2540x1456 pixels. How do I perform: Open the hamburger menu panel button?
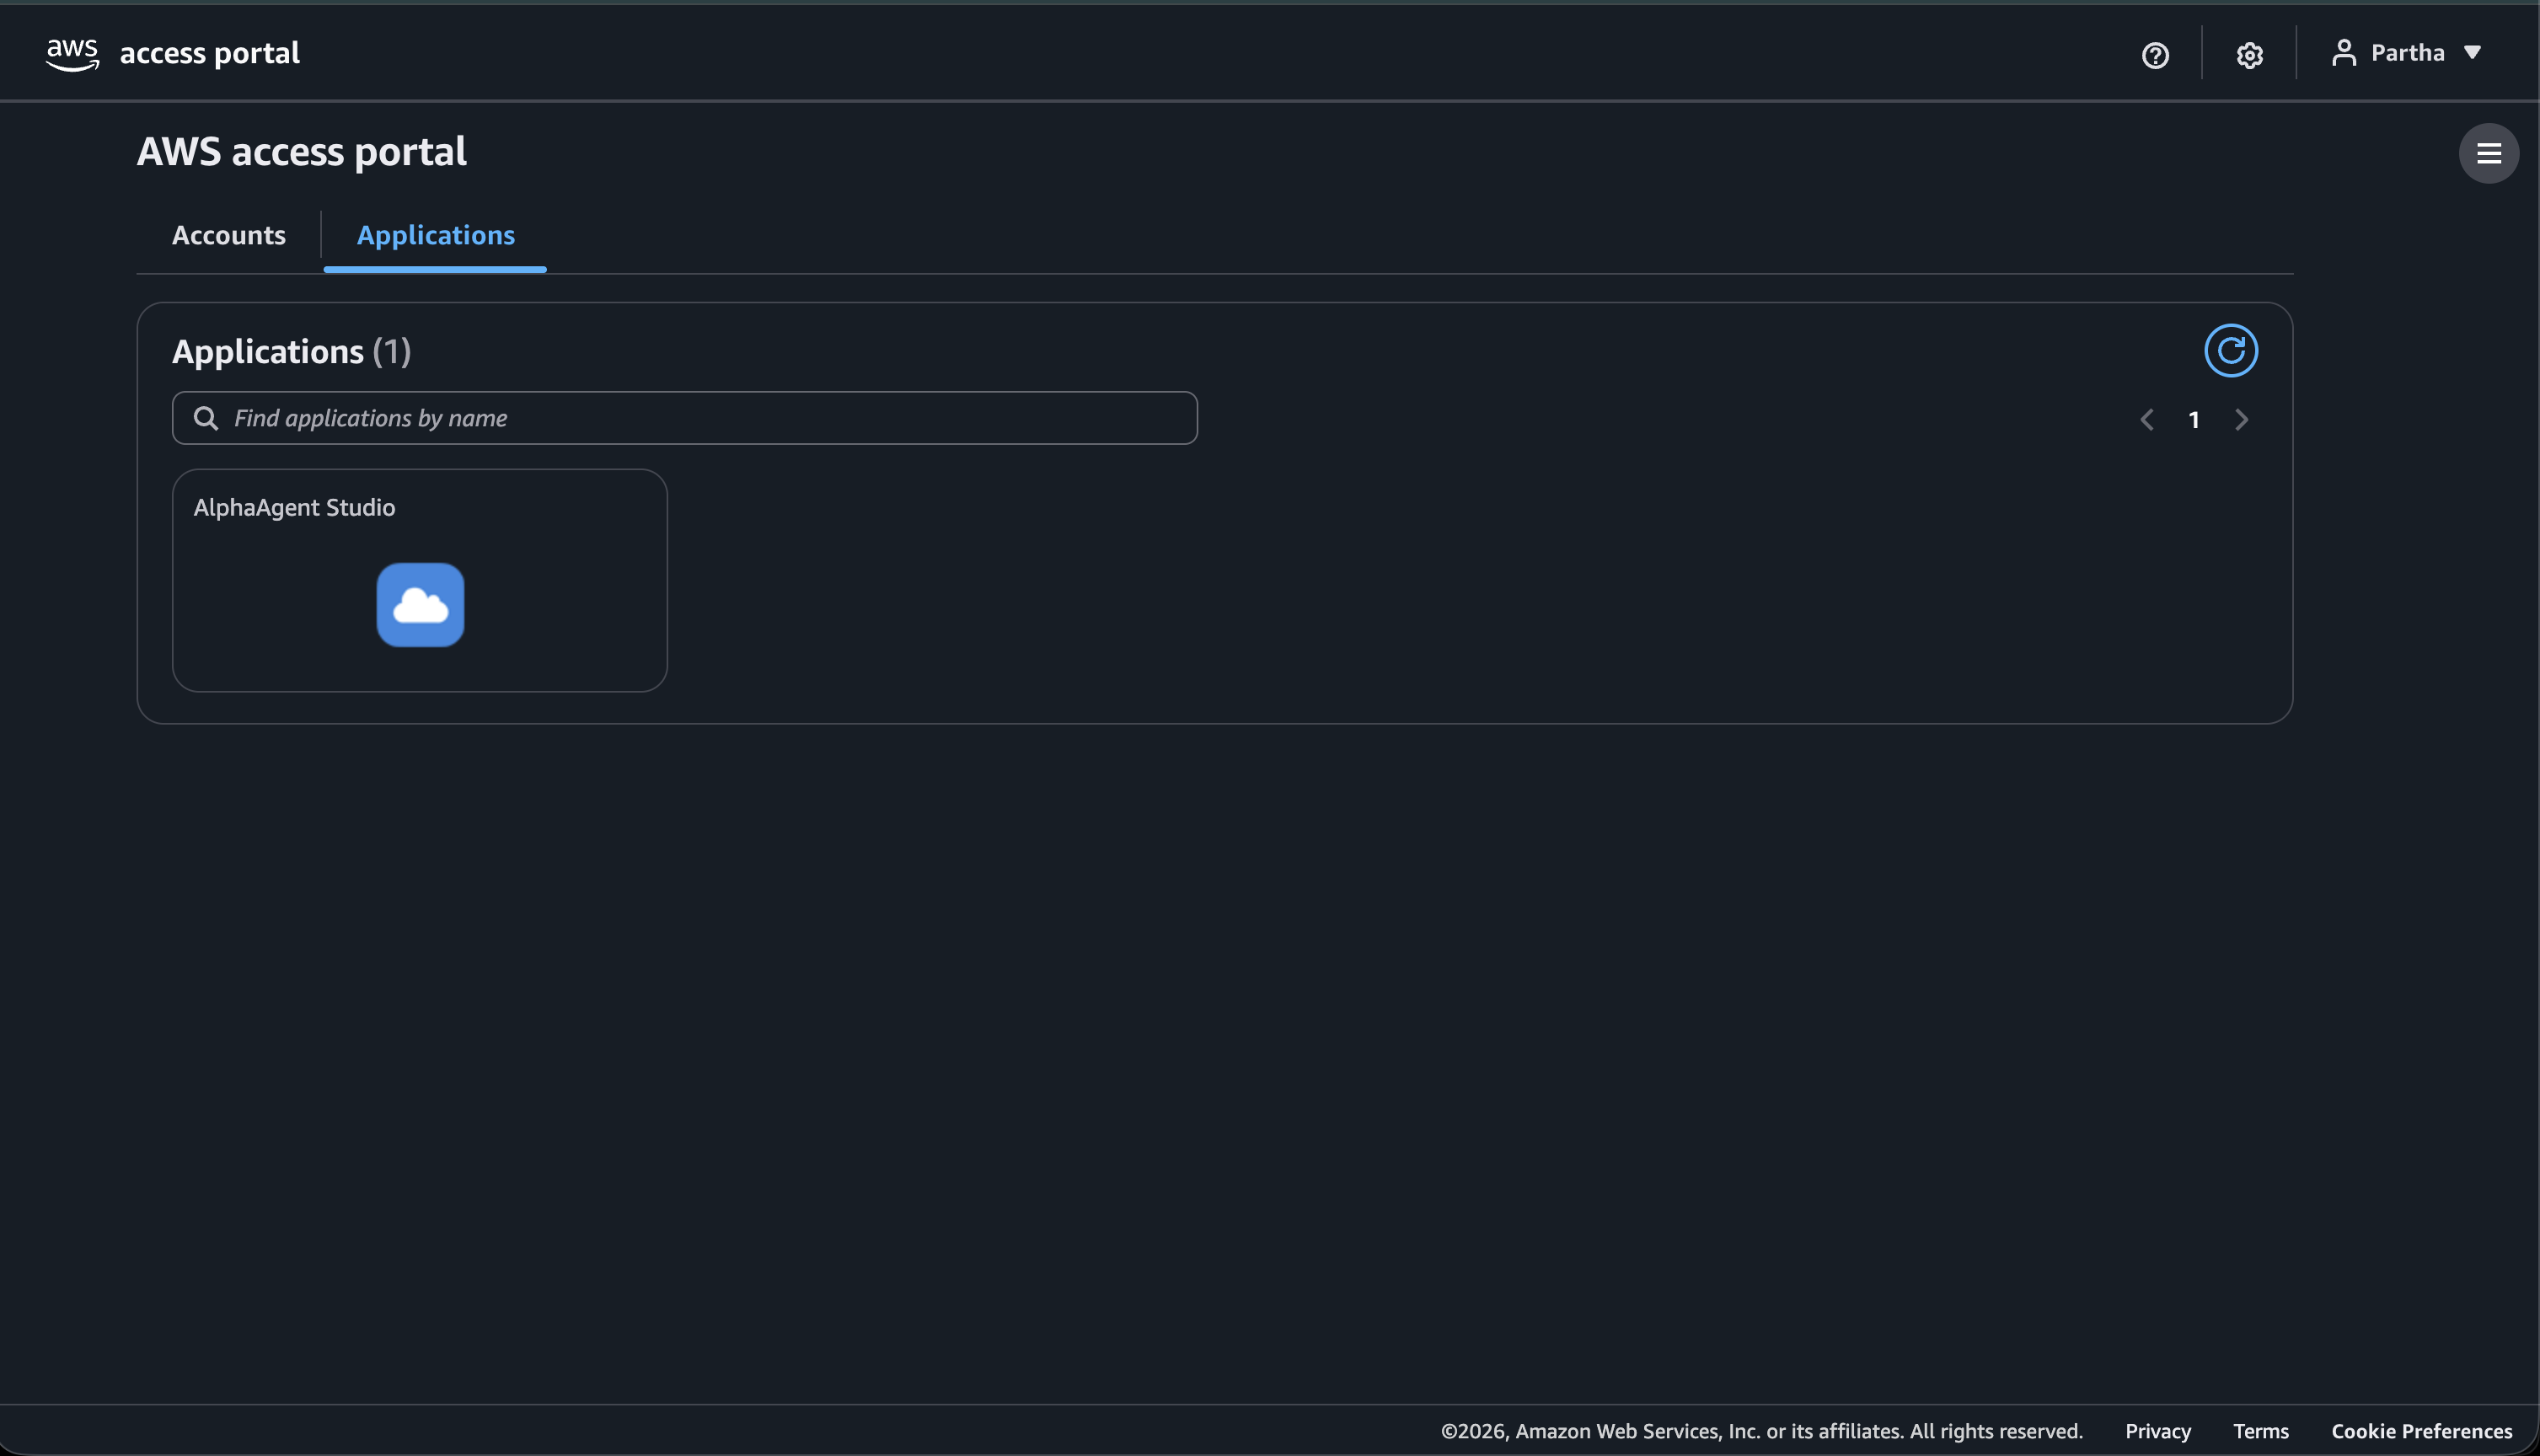point(2488,153)
